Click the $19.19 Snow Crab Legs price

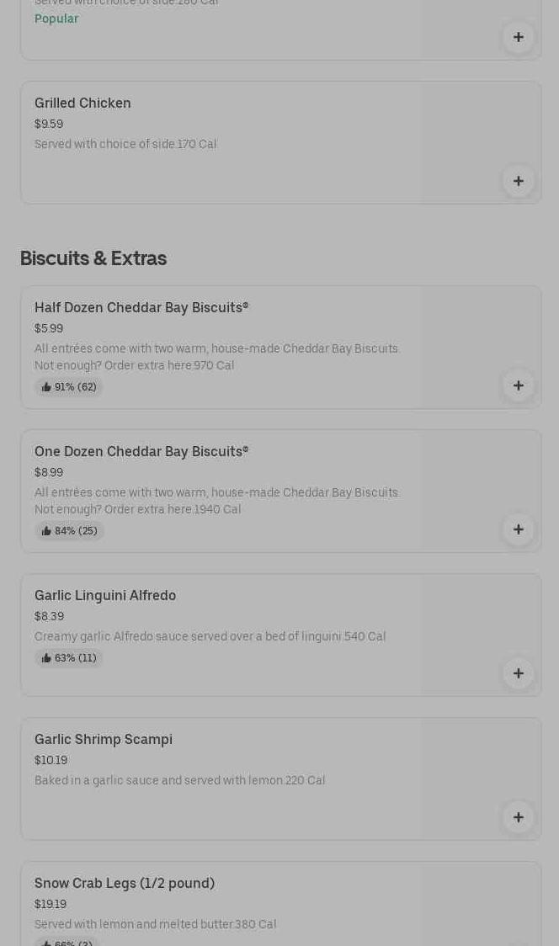(51, 904)
